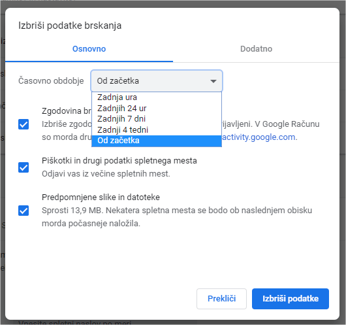Click the Piškotki in drugi podatki label
The height and width of the screenshot is (325, 346).
[x=119, y=161]
